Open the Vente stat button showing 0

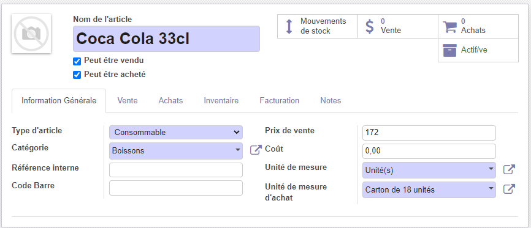point(398,26)
